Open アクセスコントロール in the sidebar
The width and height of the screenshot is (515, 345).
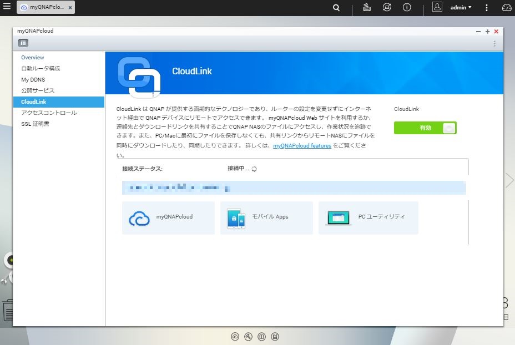pos(49,113)
